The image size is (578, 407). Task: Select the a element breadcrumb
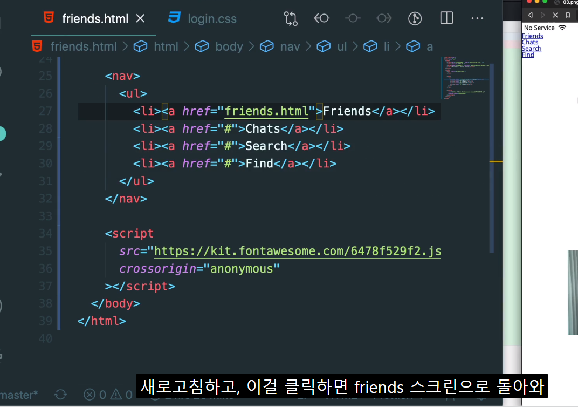pos(429,47)
